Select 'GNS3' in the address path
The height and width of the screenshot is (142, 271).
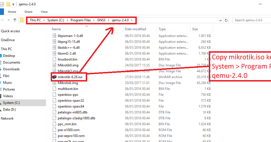(x=101, y=20)
